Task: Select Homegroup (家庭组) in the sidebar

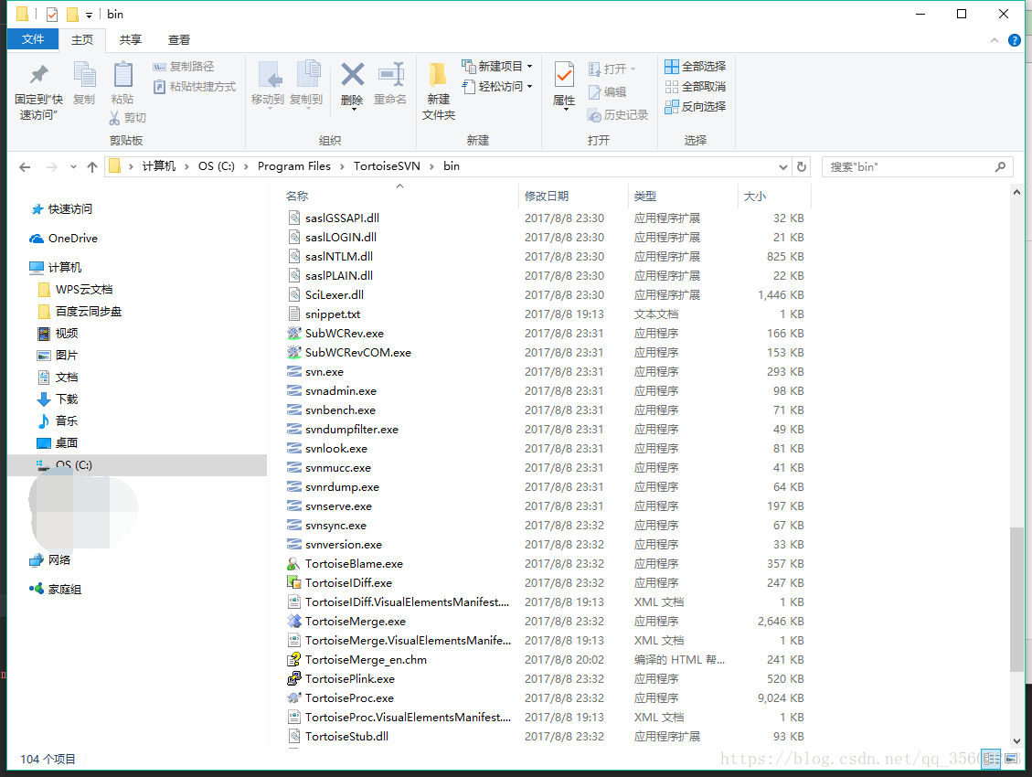Action: coord(55,590)
